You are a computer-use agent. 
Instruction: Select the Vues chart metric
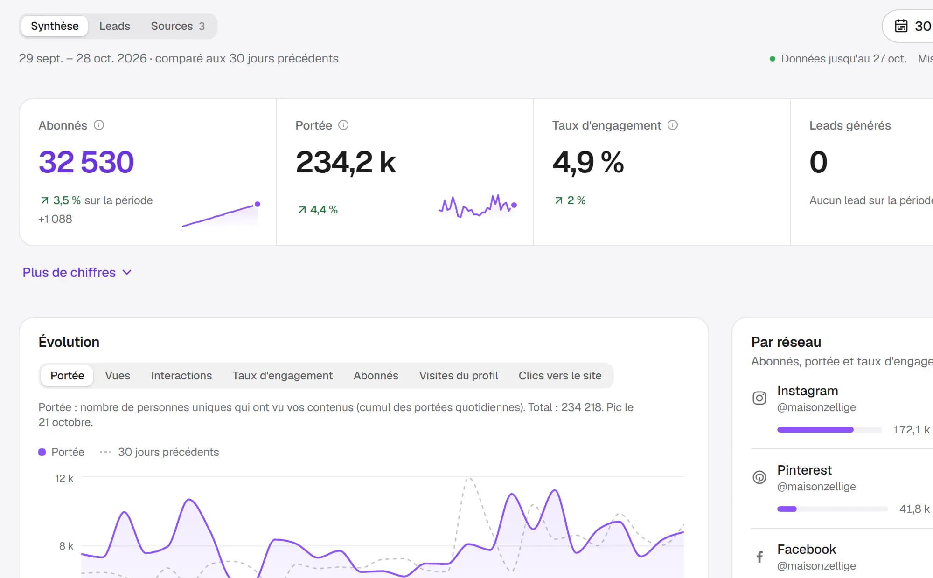(x=118, y=376)
